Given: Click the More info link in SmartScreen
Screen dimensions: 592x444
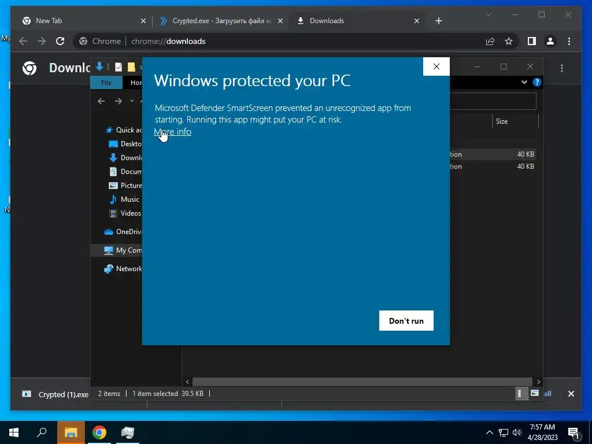Looking at the screenshot, I should coord(172,132).
